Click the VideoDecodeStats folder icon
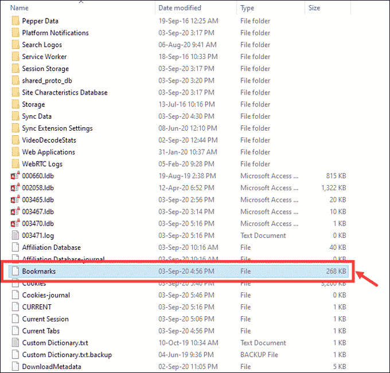The height and width of the screenshot is (373, 390). (15, 140)
